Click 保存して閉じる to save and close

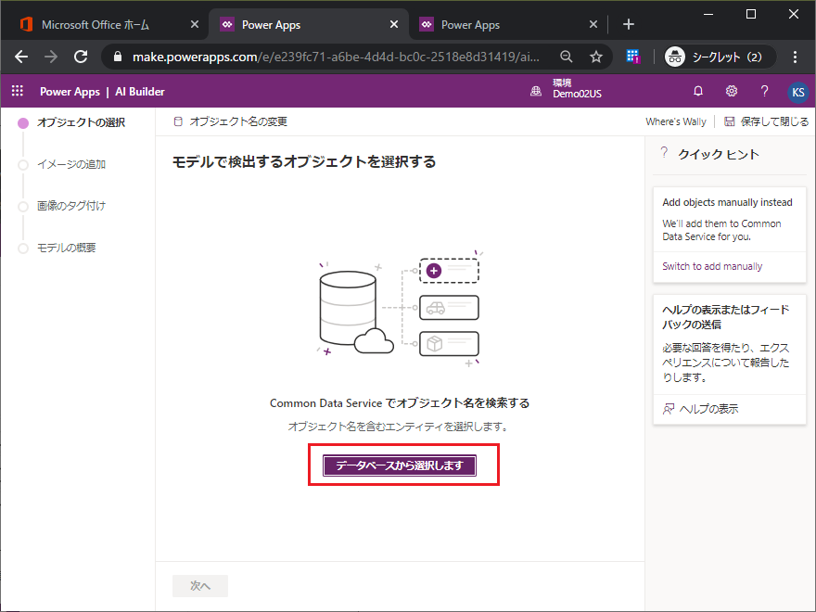[766, 121]
